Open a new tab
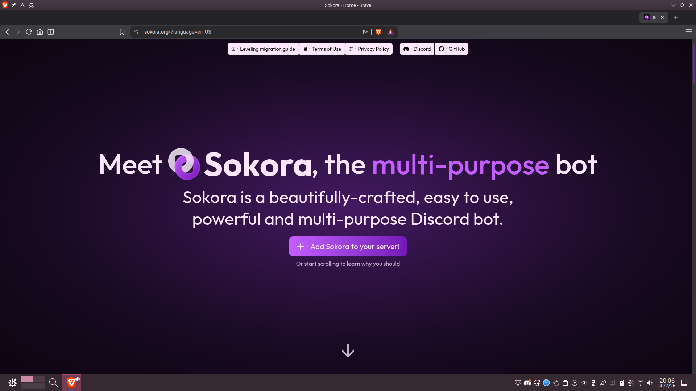 tap(676, 17)
